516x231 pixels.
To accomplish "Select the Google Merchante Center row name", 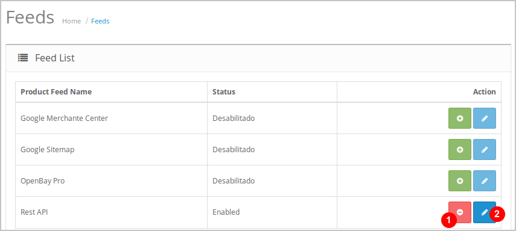I will [64, 118].
